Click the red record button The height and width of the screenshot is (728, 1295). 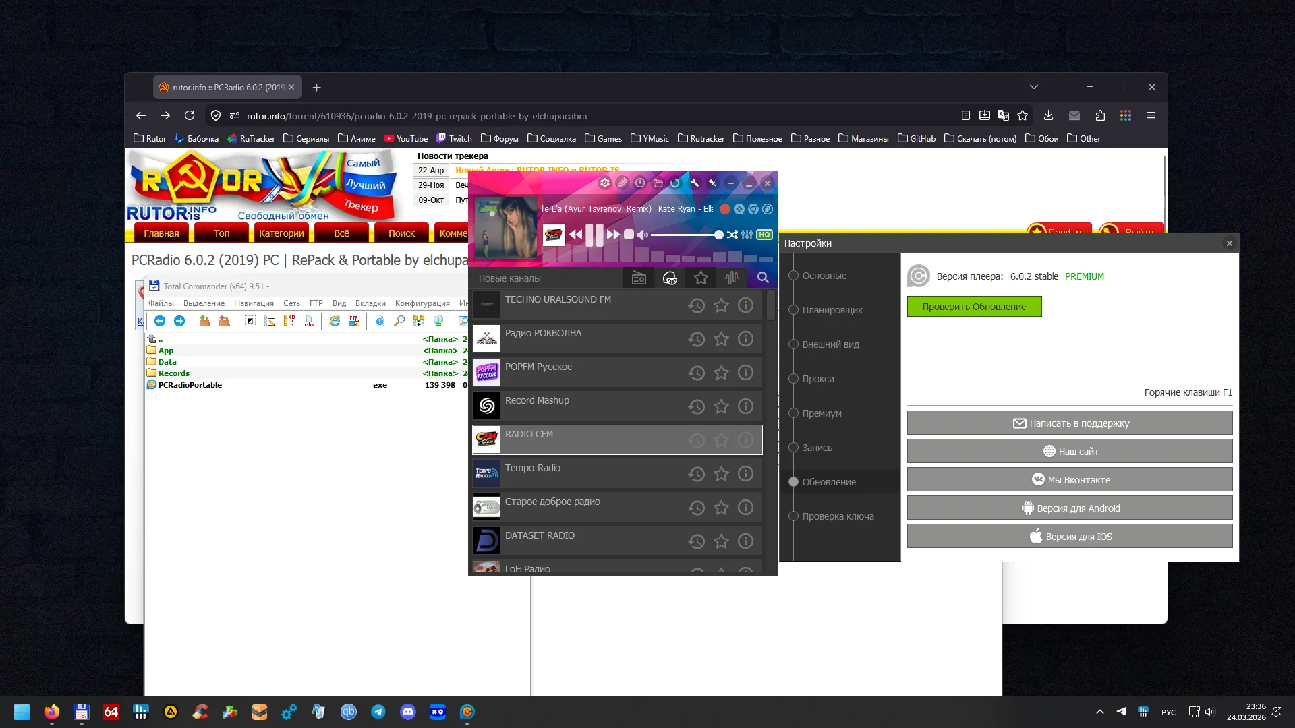pyautogui.click(x=725, y=209)
